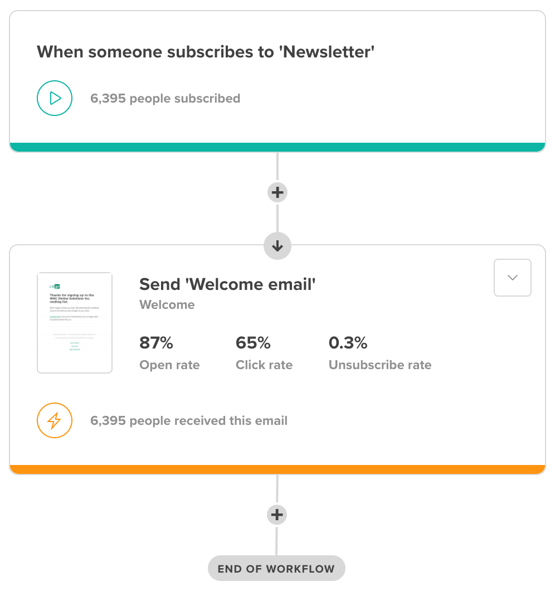
Task: Select the Send 'Welcome email' step title
Action: [x=227, y=284]
